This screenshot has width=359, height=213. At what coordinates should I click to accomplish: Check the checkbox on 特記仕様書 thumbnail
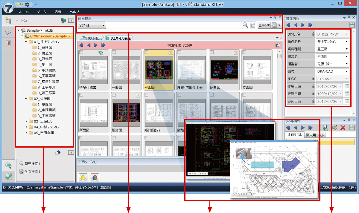(82, 52)
